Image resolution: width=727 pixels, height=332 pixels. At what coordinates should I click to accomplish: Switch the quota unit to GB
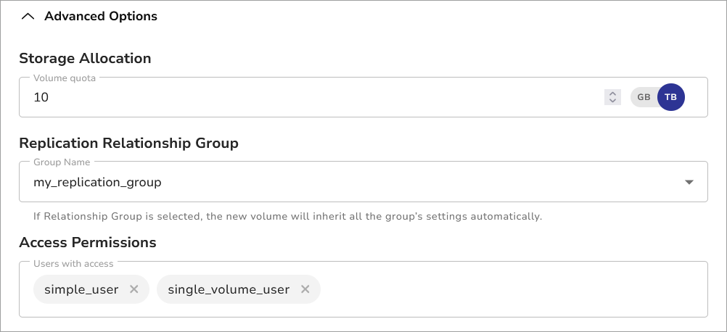point(644,97)
